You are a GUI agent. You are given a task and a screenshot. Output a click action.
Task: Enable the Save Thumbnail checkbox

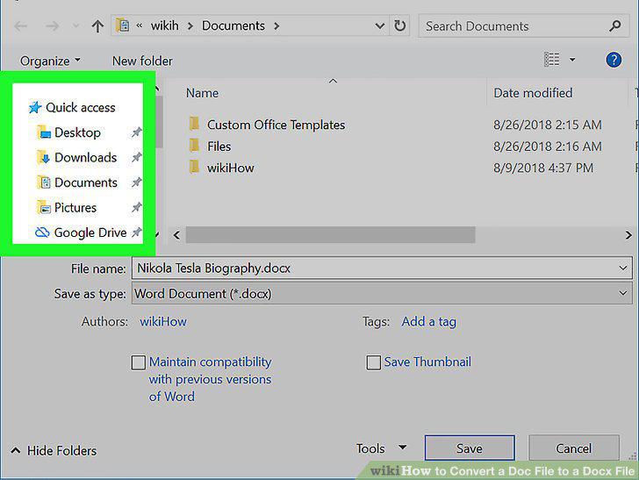[373, 362]
